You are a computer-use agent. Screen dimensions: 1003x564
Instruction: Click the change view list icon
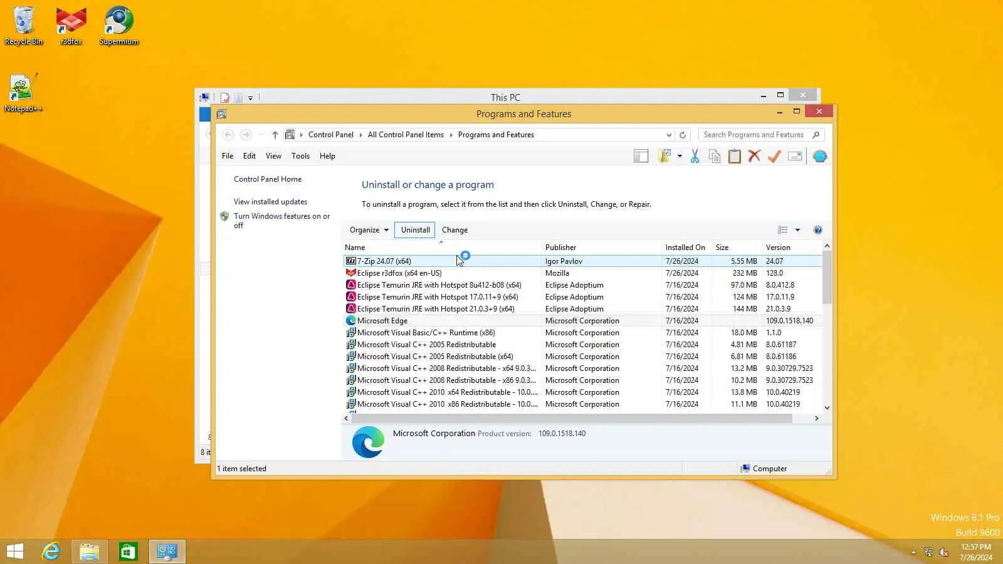click(782, 230)
